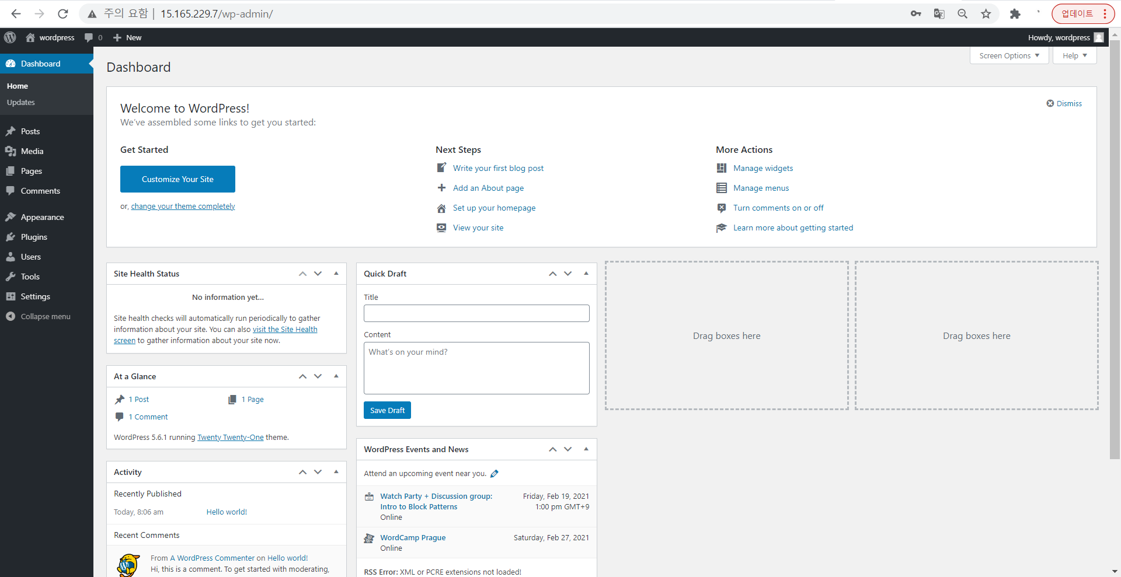
Task: Toggle At a Glance panel collapse
Action: (336, 376)
